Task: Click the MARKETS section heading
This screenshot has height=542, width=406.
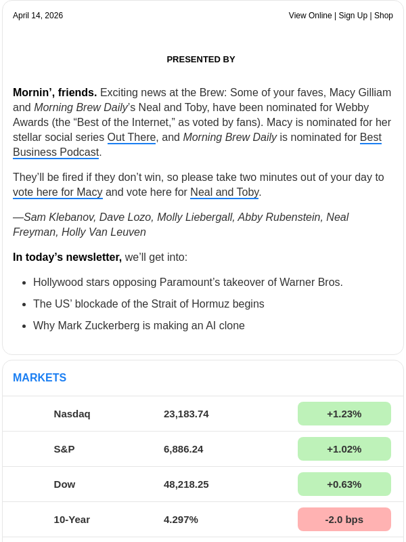Action: coord(39,378)
